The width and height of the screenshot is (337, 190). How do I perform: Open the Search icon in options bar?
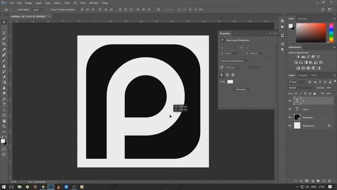[x=323, y=9]
